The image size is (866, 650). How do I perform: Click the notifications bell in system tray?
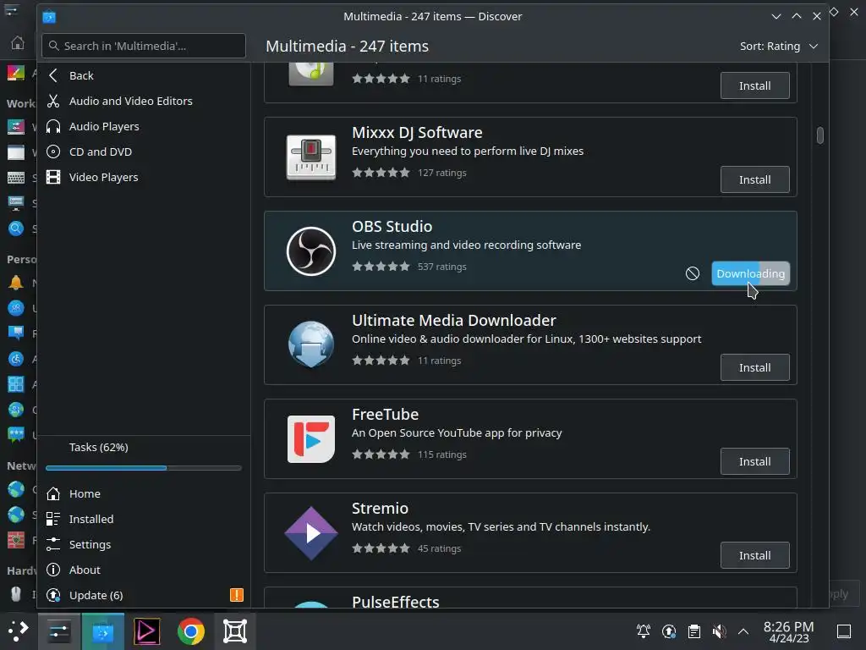(x=644, y=631)
